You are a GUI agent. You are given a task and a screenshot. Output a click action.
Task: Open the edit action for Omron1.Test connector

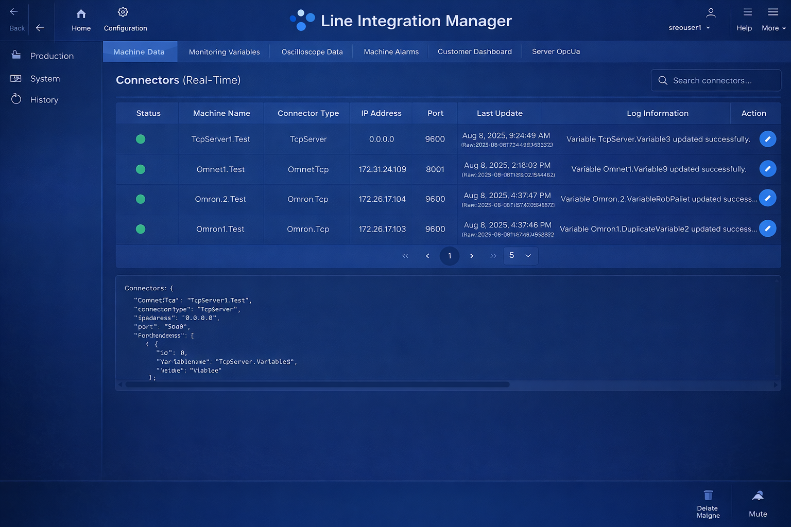click(768, 228)
